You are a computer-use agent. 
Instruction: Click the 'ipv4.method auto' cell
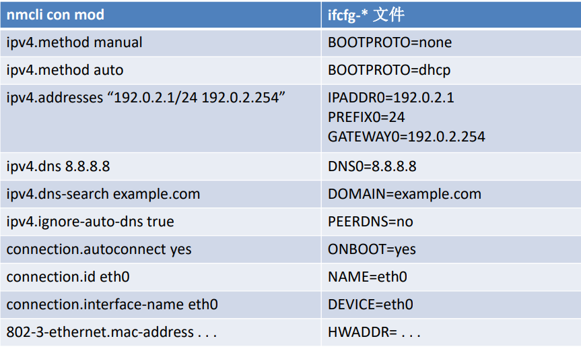point(160,70)
